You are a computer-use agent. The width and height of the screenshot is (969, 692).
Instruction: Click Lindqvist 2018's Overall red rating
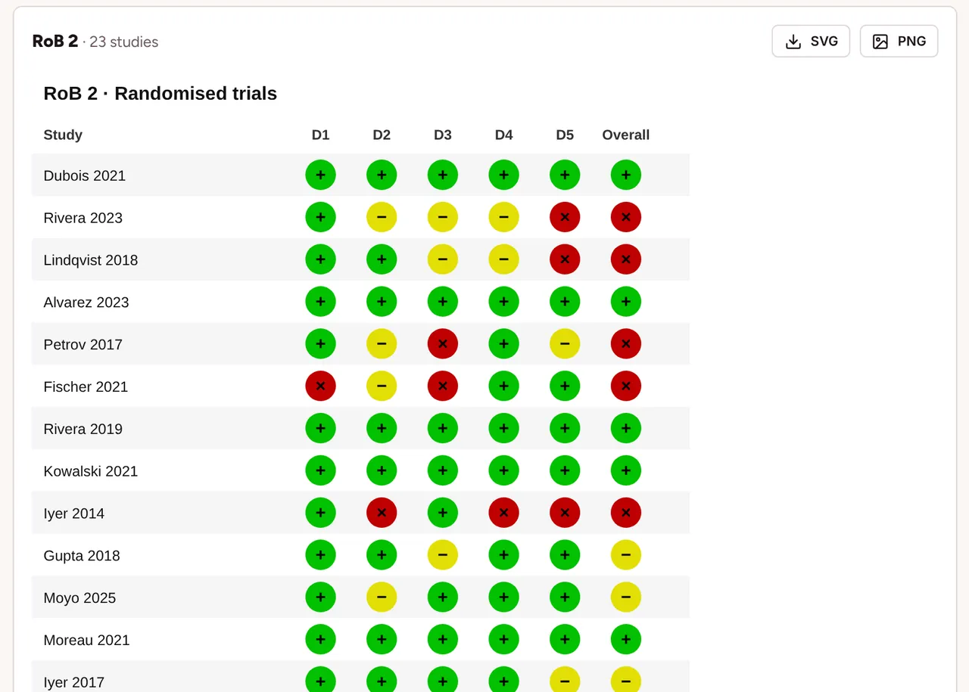coord(626,260)
